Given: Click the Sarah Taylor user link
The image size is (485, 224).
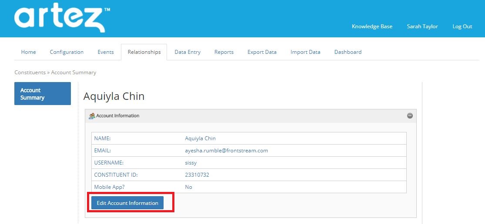Looking at the screenshot, I should tap(422, 26).
